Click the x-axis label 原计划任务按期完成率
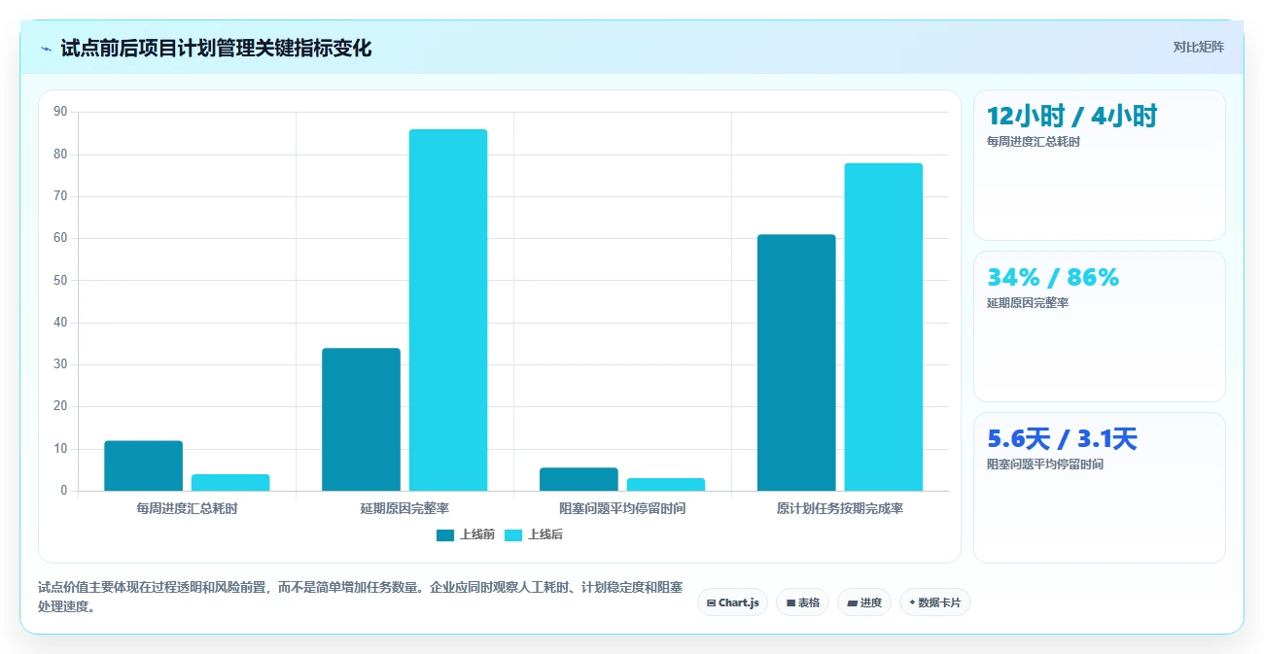The height and width of the screenshot is (654, 1264). click(x=840, y=508)
